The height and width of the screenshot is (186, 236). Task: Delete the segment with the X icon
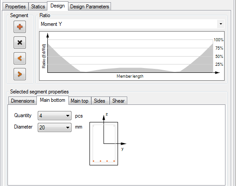pyautogui.click(x=20, y=43)
